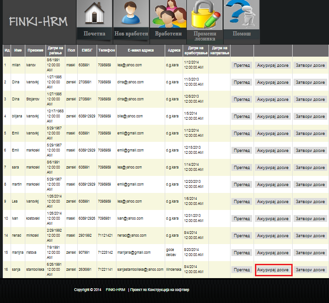Open the Почетна menu label
The width and height of the screenshot is (329, 303).
(x=94, y=34)
